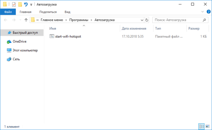Switch to details view using status bar icon

201,126
